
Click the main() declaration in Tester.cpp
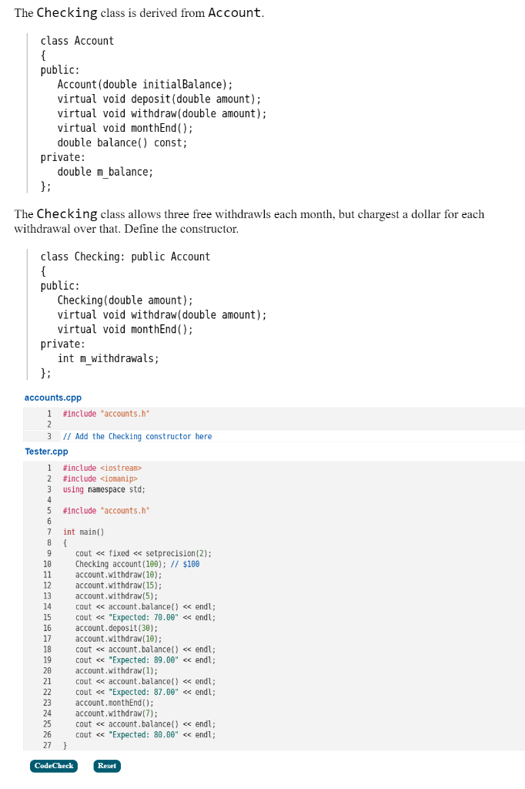pos(82,532)
